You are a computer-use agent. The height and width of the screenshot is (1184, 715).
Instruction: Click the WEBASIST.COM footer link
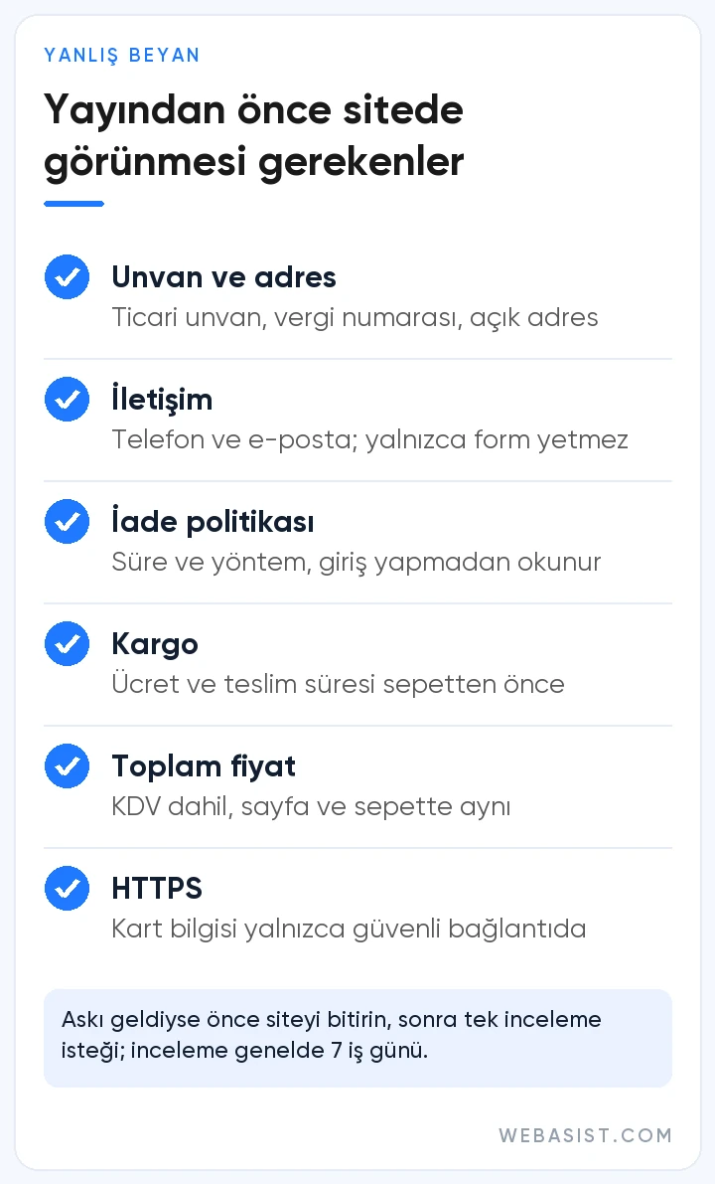(585, 1135)
